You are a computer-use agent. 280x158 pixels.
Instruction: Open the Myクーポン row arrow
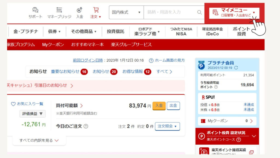coord(252,121)
